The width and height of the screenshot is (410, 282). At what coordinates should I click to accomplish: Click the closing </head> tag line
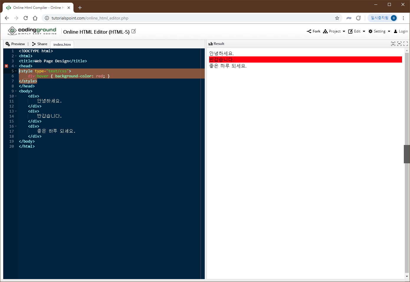(x=27, y=86)
